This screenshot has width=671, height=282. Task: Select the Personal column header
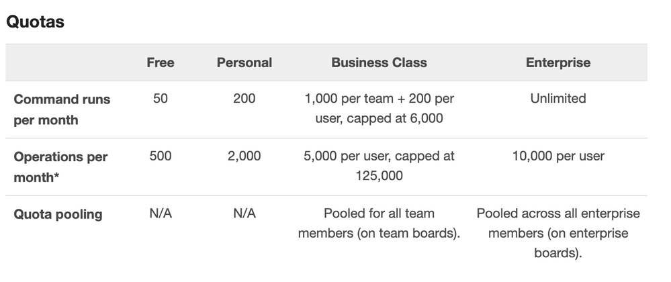(x=244, y=62)
